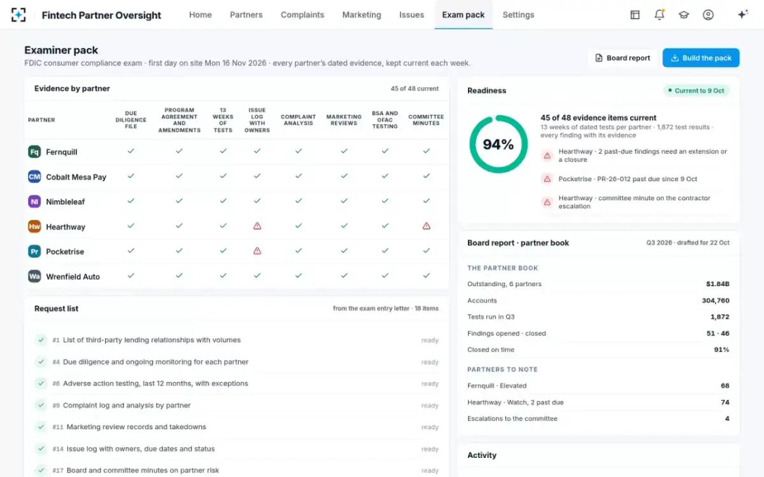Click warning icon for Pocketrise PR-26-012

coord(547,179)
